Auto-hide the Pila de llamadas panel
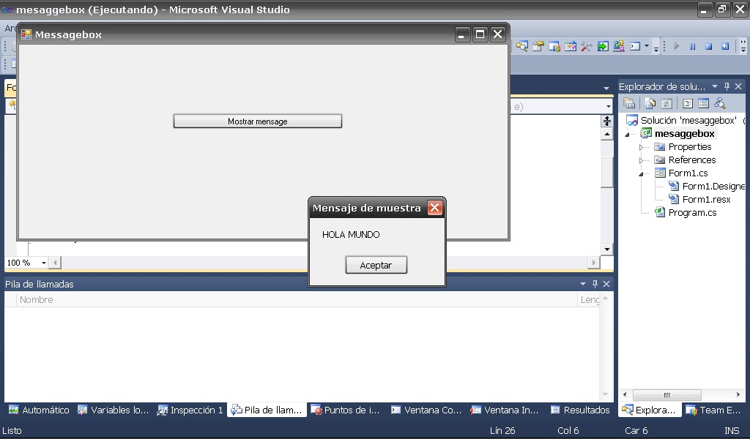 coord(595,284)
